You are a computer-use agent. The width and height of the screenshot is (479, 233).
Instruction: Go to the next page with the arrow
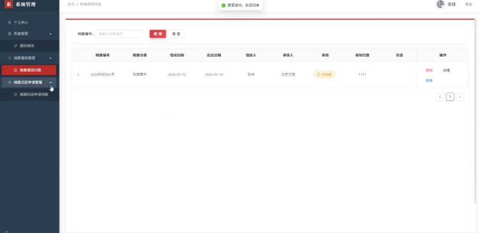(460, 97)
